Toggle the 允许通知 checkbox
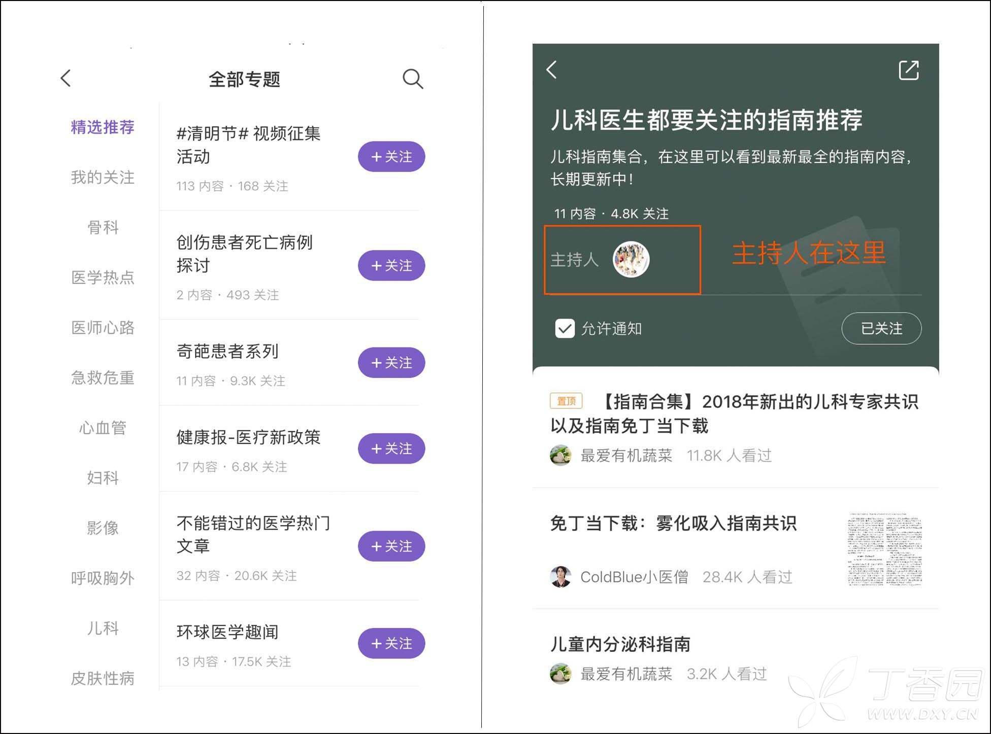991x734 pixels. click(565, 328)
